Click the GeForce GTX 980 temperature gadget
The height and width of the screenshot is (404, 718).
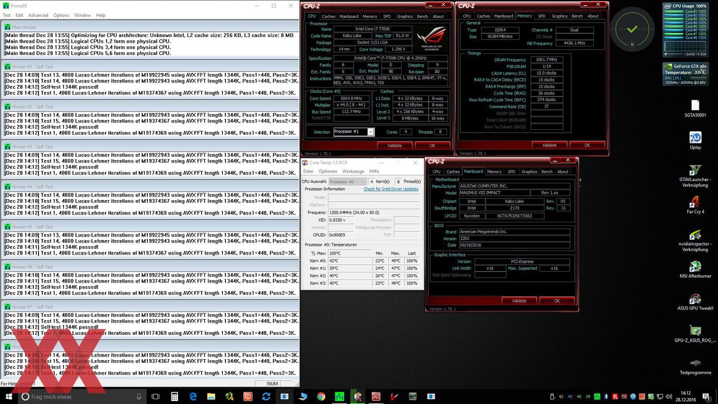point(685,74)
